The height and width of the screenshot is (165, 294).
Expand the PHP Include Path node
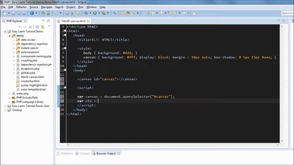(9, 98)
